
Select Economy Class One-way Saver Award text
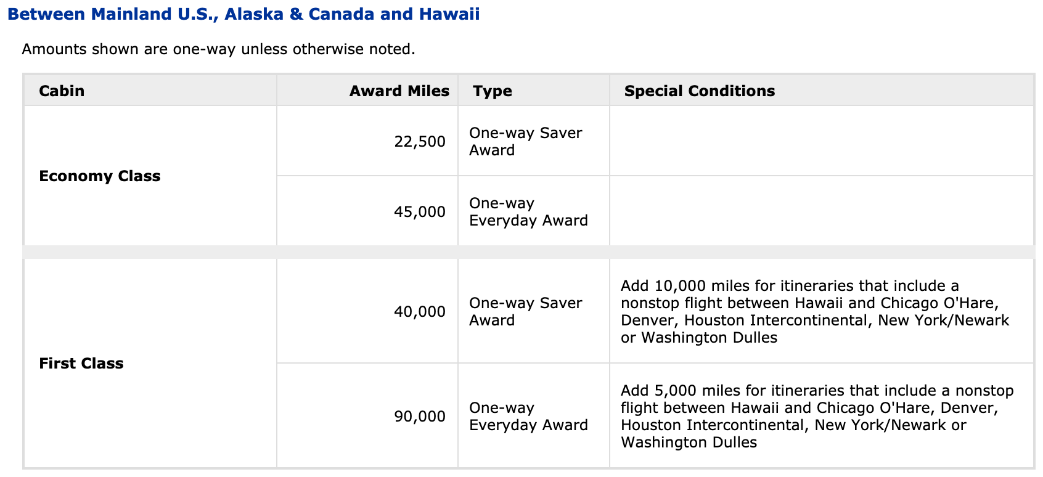(x=525, y=142)
